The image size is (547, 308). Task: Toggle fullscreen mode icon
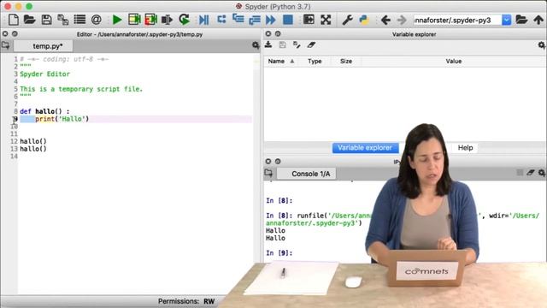pos(326,20)
